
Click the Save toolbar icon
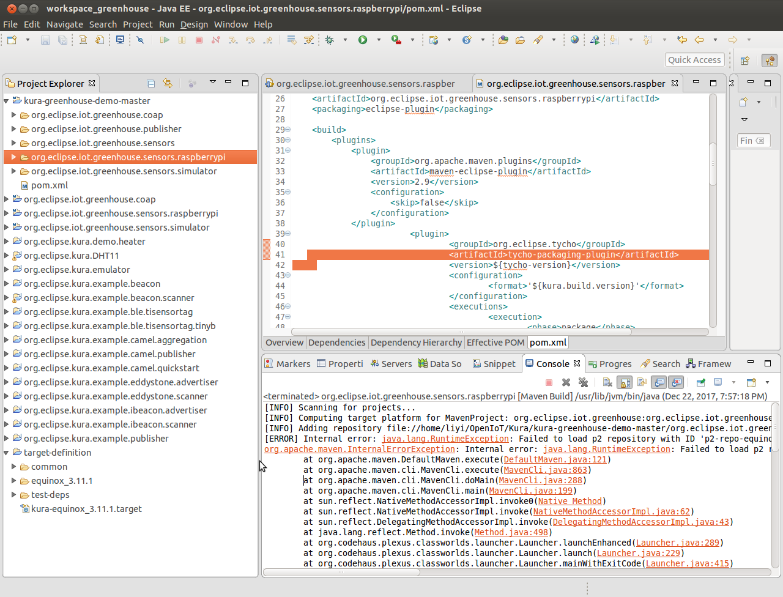pyautogui.click(x=45, y=40)
